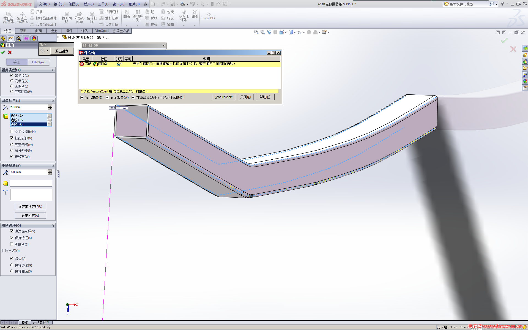Click the 镜向 mirror tool
This screenshot has height=330, width=528.
[x=167, y=24]
